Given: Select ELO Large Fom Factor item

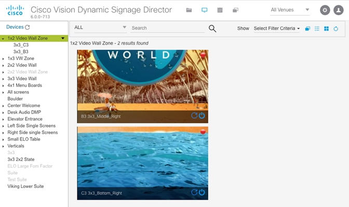Looking at the screenshot, I should pyautogui.click(x=30, y=166).
